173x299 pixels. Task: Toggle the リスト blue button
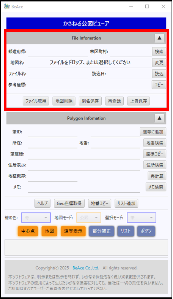[126, 231]
